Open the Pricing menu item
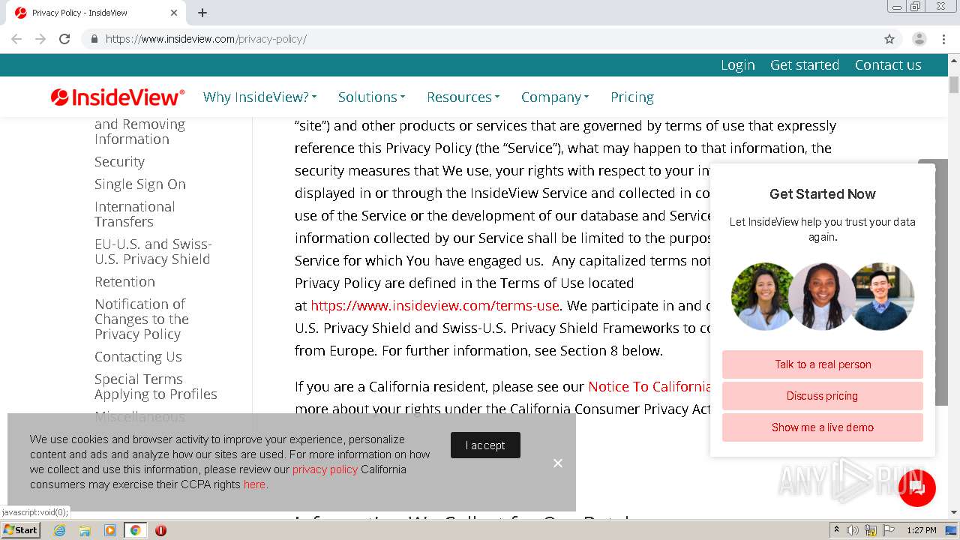The width and height of the screenshot is (960, 540). 632,97
